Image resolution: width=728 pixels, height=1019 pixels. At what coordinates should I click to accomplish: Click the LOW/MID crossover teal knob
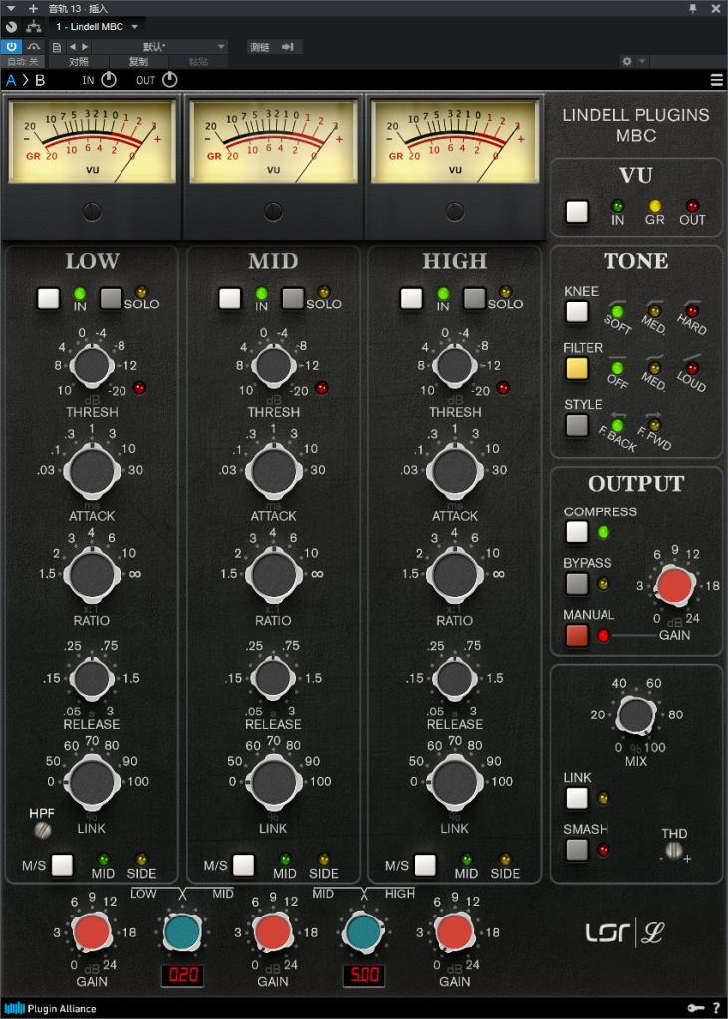(183, 931)
